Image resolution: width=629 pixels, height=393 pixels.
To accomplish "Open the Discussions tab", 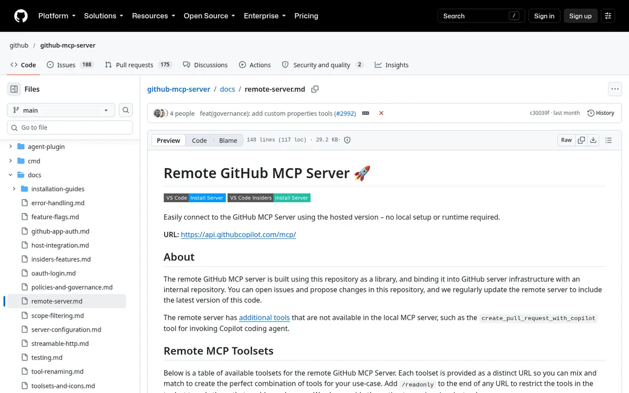I will pyautogui.click(x=205, y=65).
